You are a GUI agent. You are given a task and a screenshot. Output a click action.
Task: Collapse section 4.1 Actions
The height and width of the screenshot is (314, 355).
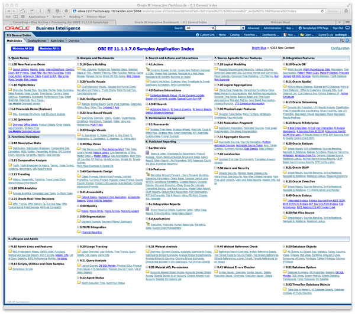click(147, 64)
